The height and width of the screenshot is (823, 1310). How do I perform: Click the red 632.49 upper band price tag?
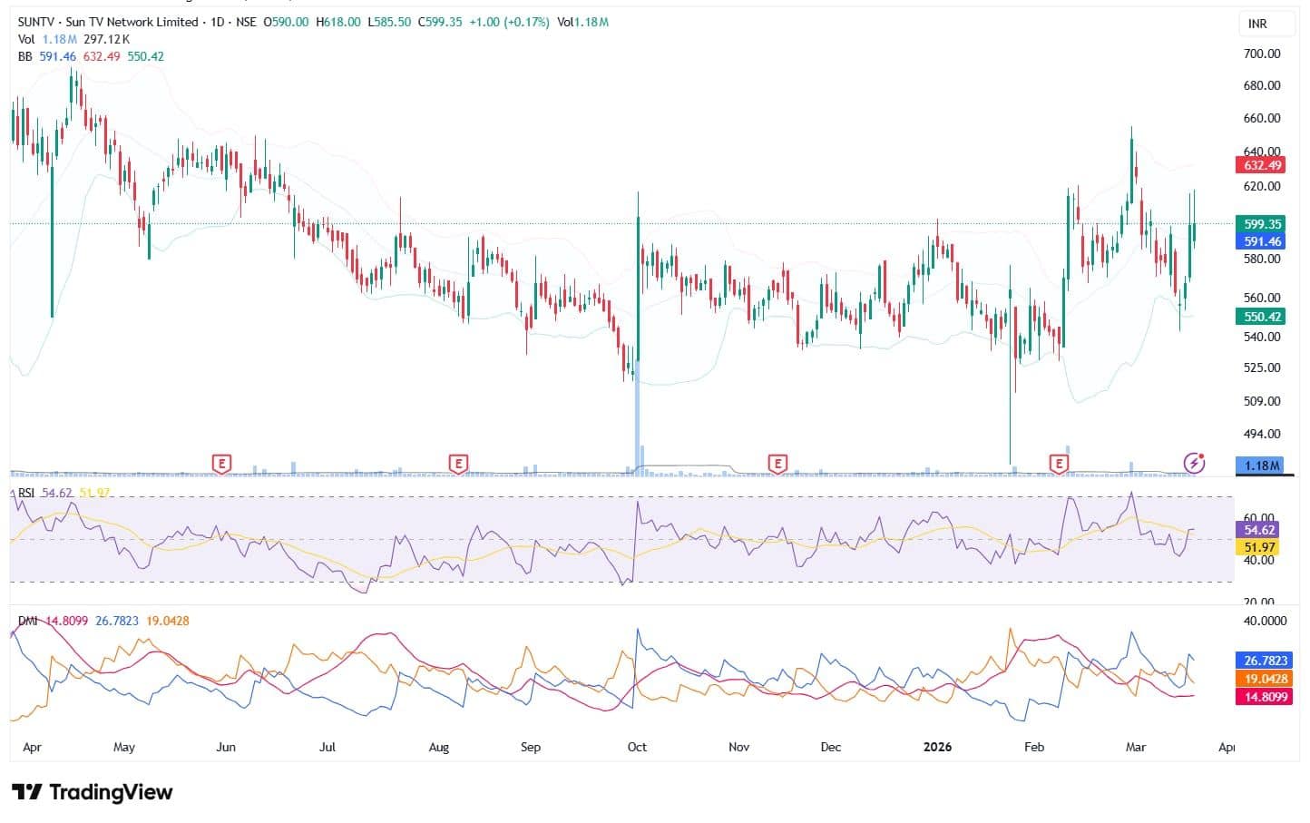(x=1262, y=165)
